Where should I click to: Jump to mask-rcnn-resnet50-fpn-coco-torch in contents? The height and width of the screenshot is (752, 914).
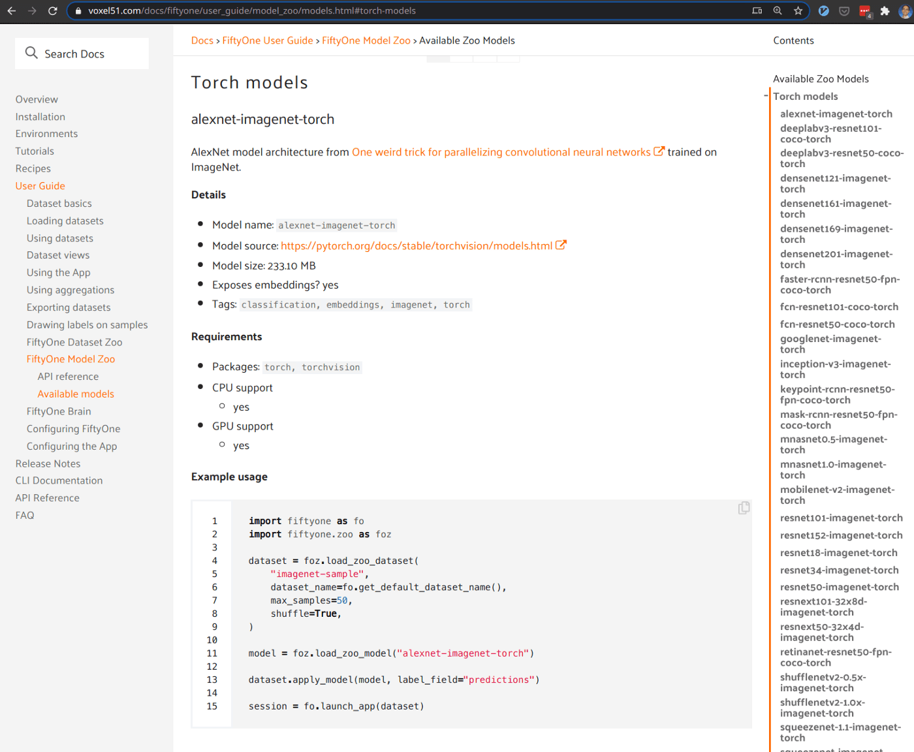[x=839, y=420]
